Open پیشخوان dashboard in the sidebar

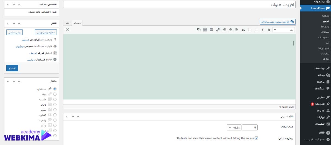[x=316, y=2]
